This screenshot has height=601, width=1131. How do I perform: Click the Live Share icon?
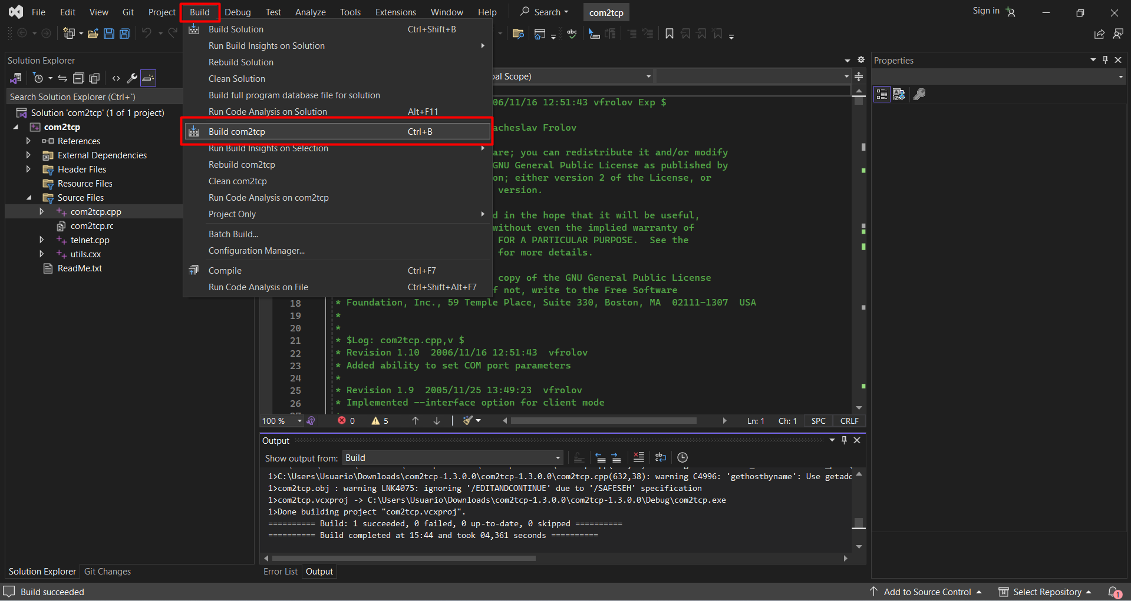pyautogui.click(x=1099, y=34)
